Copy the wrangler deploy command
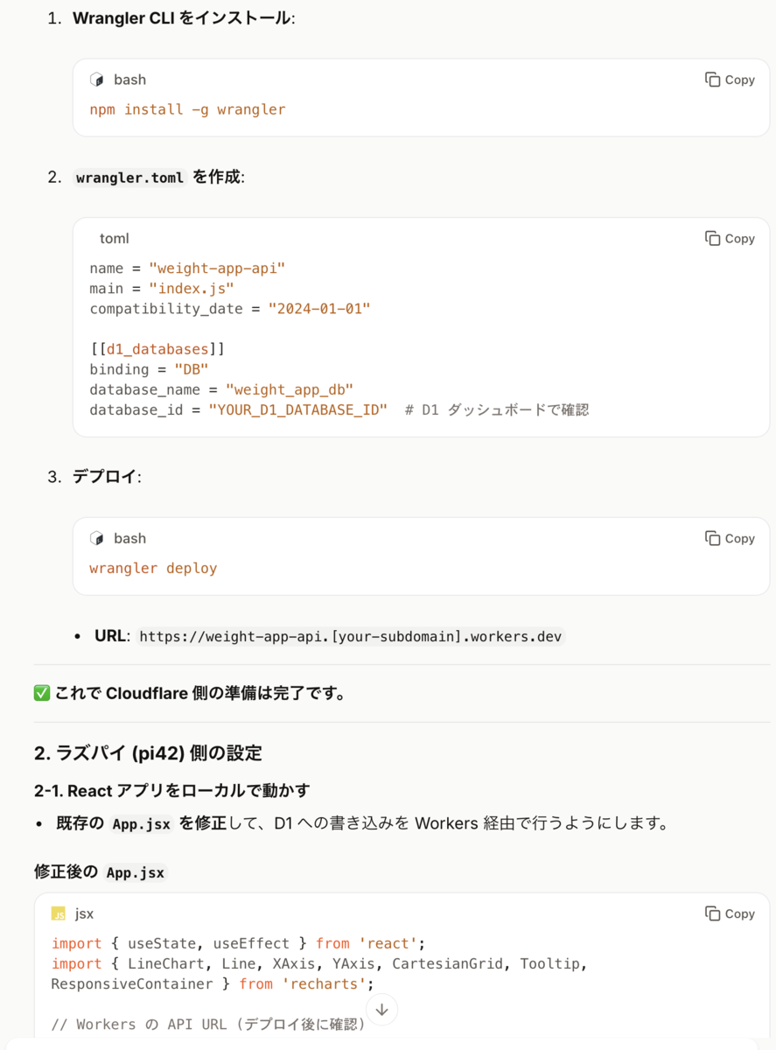 pos(730,538)
